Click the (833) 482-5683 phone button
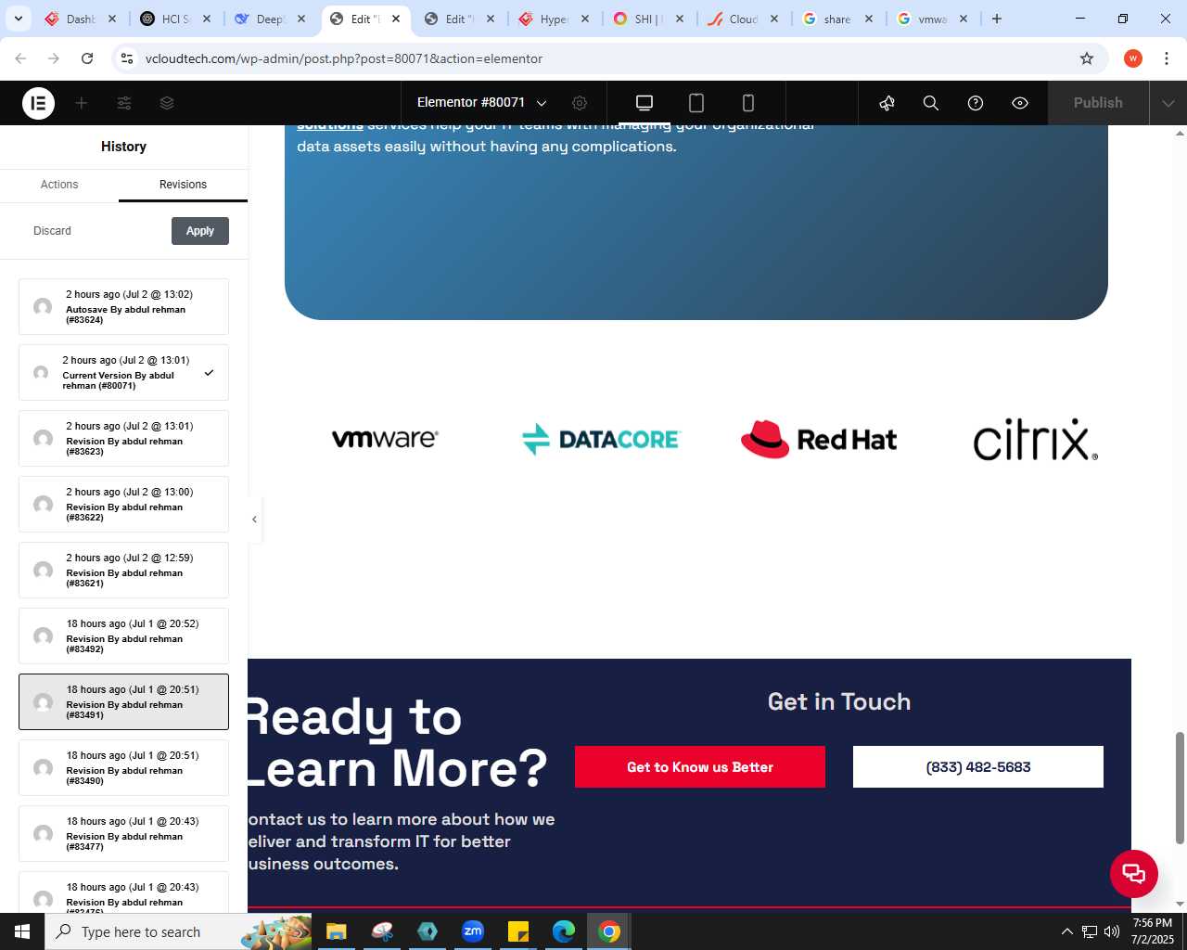The width and height of the screenshot is (1187, 950). point(978,767)
